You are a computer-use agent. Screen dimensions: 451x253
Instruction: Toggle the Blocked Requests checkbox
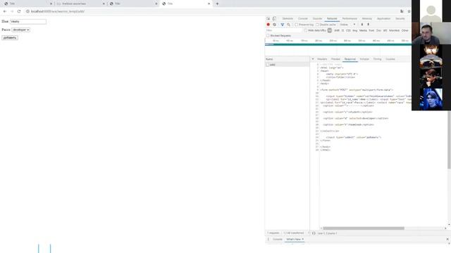tap(268, 36)
